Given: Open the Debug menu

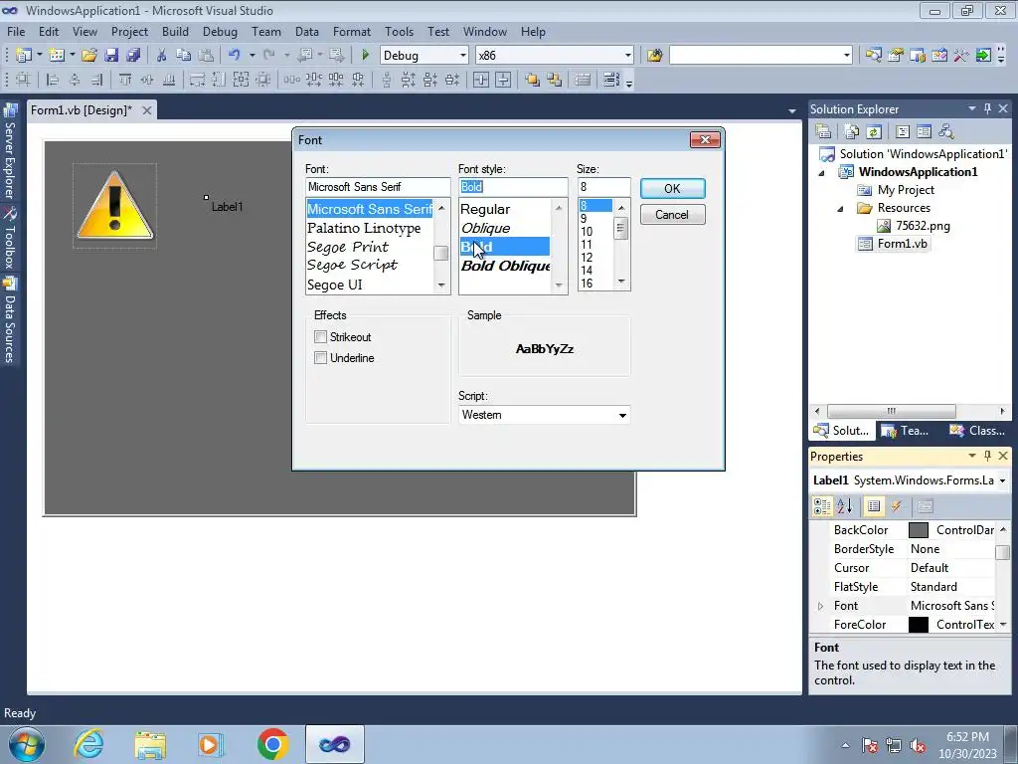Looking at the screenshot, I should pos(220,31).
